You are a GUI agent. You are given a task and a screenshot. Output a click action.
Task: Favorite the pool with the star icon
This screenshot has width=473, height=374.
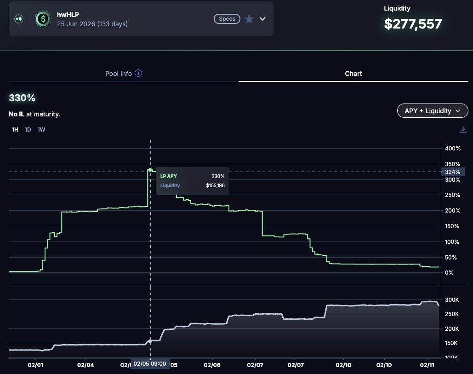tap(249, 19)
